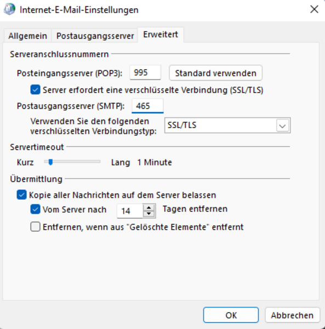Close the Internet-E-Mail-Einstellungen dialog
The height and width of the screenshot is (329, 325).
(x=314, y=9)
